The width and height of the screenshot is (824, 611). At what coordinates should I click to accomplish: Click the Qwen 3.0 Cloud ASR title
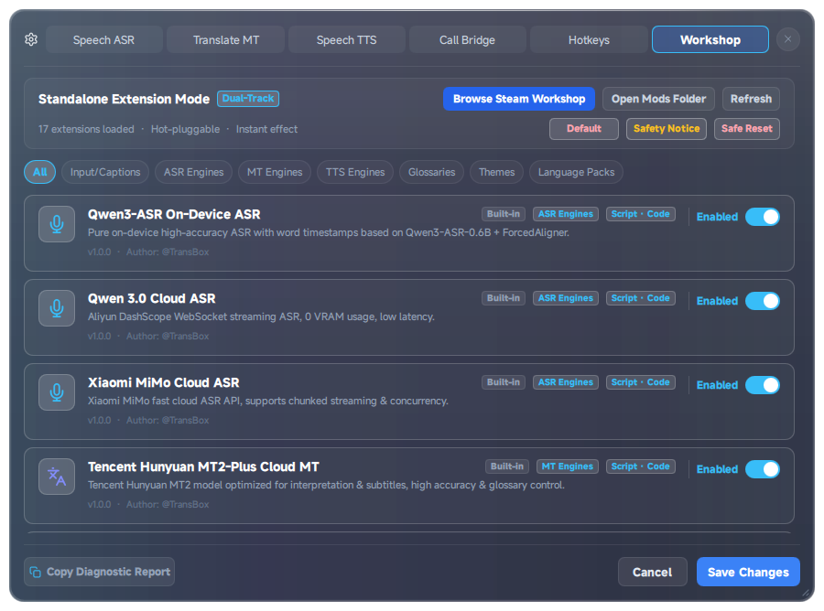[151, 299]
